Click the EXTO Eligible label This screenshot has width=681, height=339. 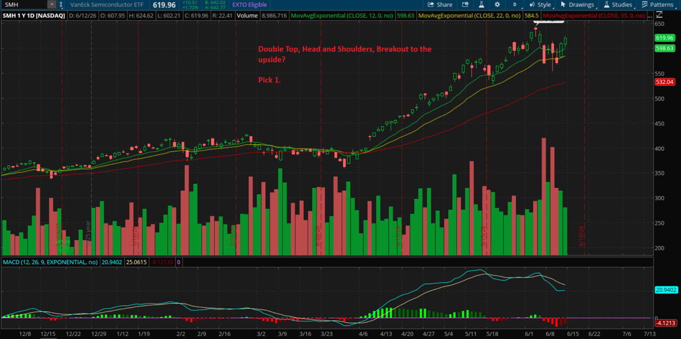[x=249, y=5]
